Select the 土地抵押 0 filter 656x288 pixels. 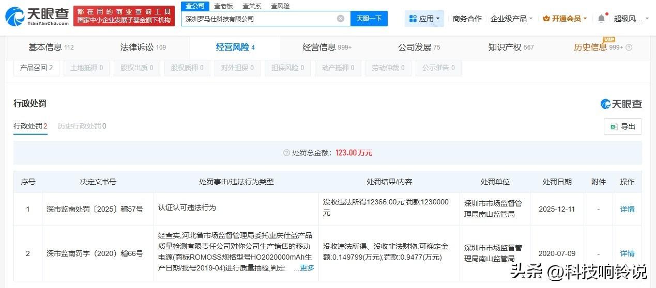click(x=87, y=68)
